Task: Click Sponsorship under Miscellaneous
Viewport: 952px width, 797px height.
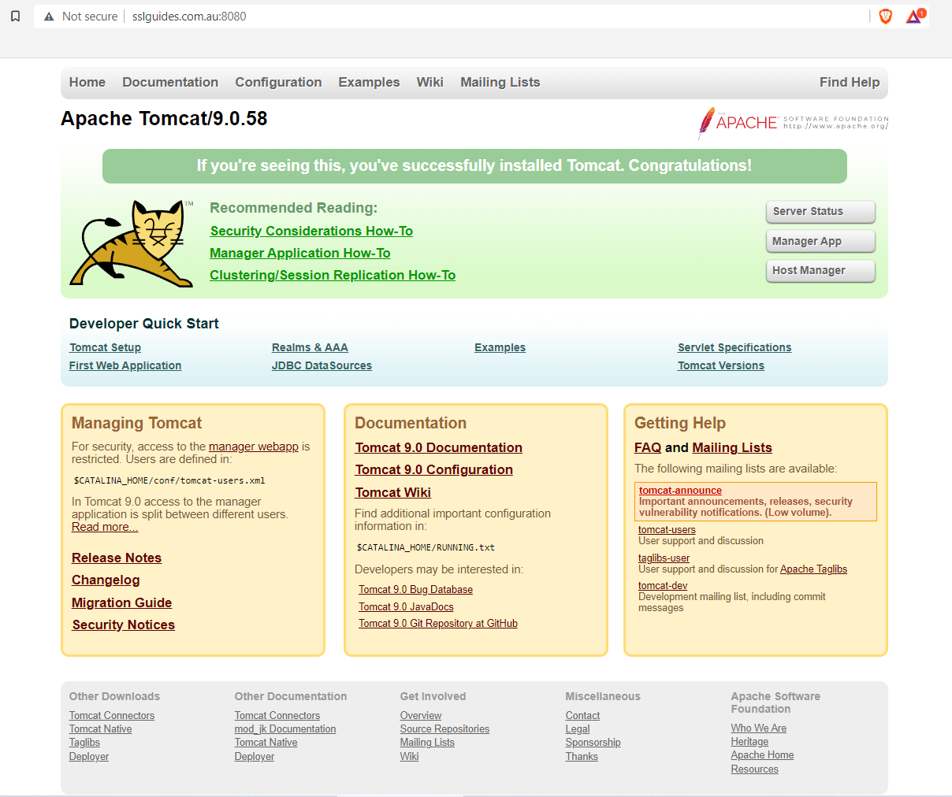Action: 593,742
